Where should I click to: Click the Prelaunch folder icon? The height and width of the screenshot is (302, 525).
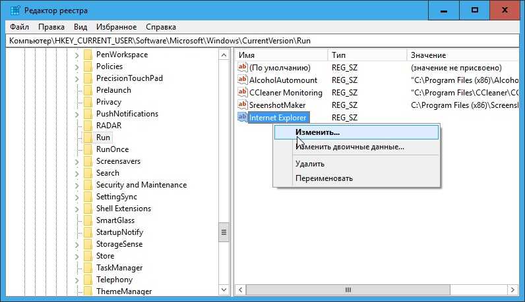point(88,90)
